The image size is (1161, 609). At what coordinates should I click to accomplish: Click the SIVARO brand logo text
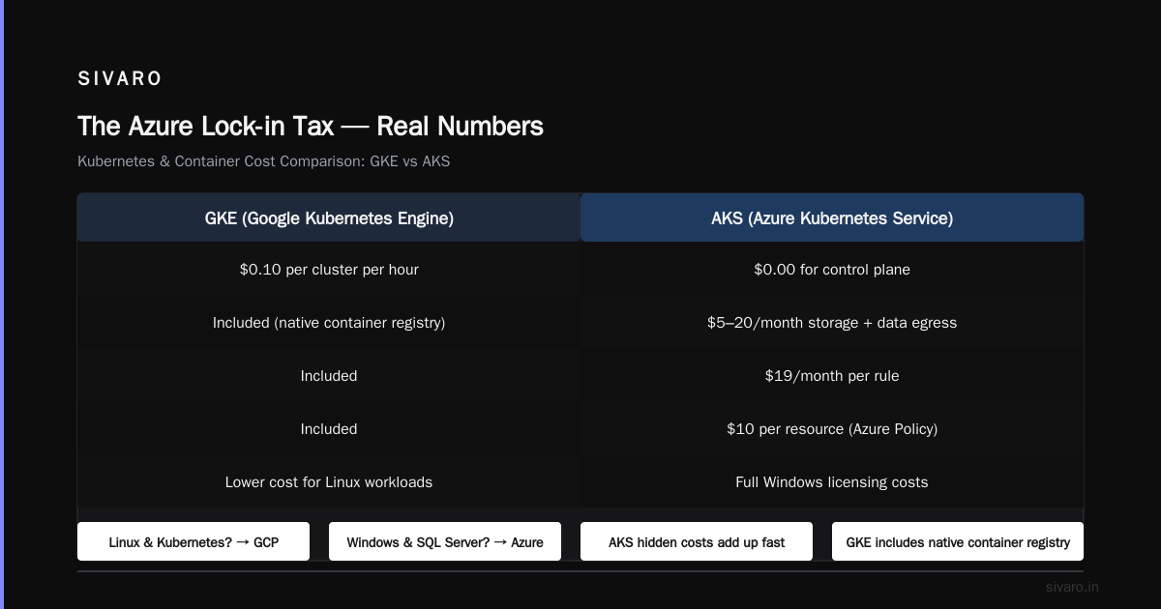tap(120, 78)
